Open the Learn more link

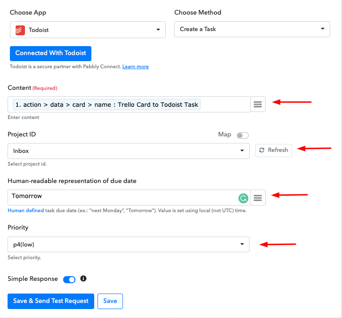click(x=136, y=67)
